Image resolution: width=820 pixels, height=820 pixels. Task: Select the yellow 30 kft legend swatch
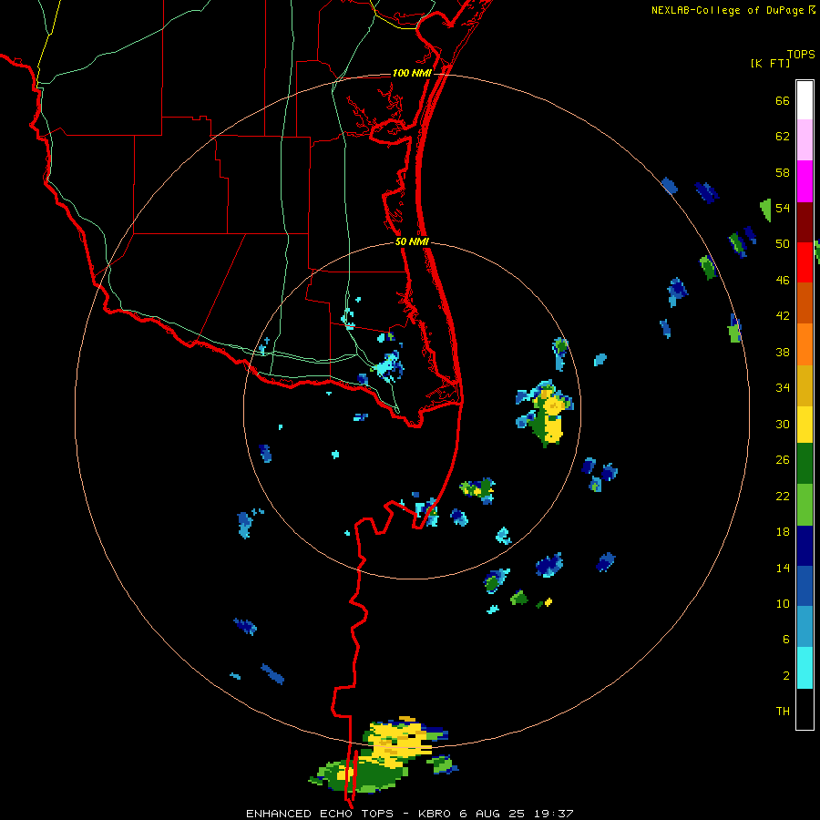(805, 425)
